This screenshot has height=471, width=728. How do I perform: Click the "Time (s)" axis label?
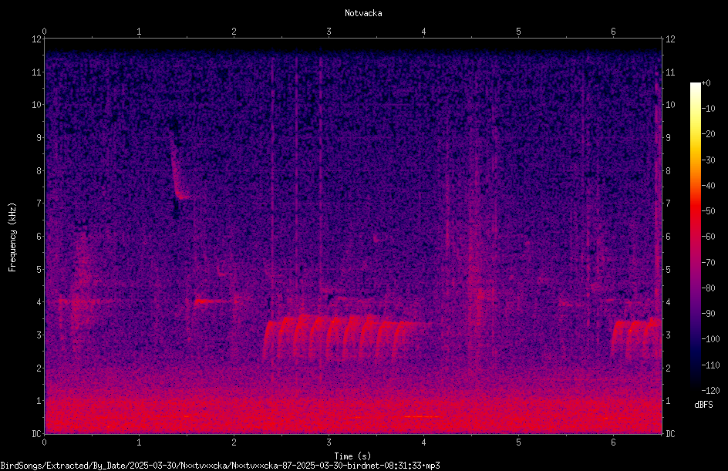pyautogui.click(x=352, y=456)
